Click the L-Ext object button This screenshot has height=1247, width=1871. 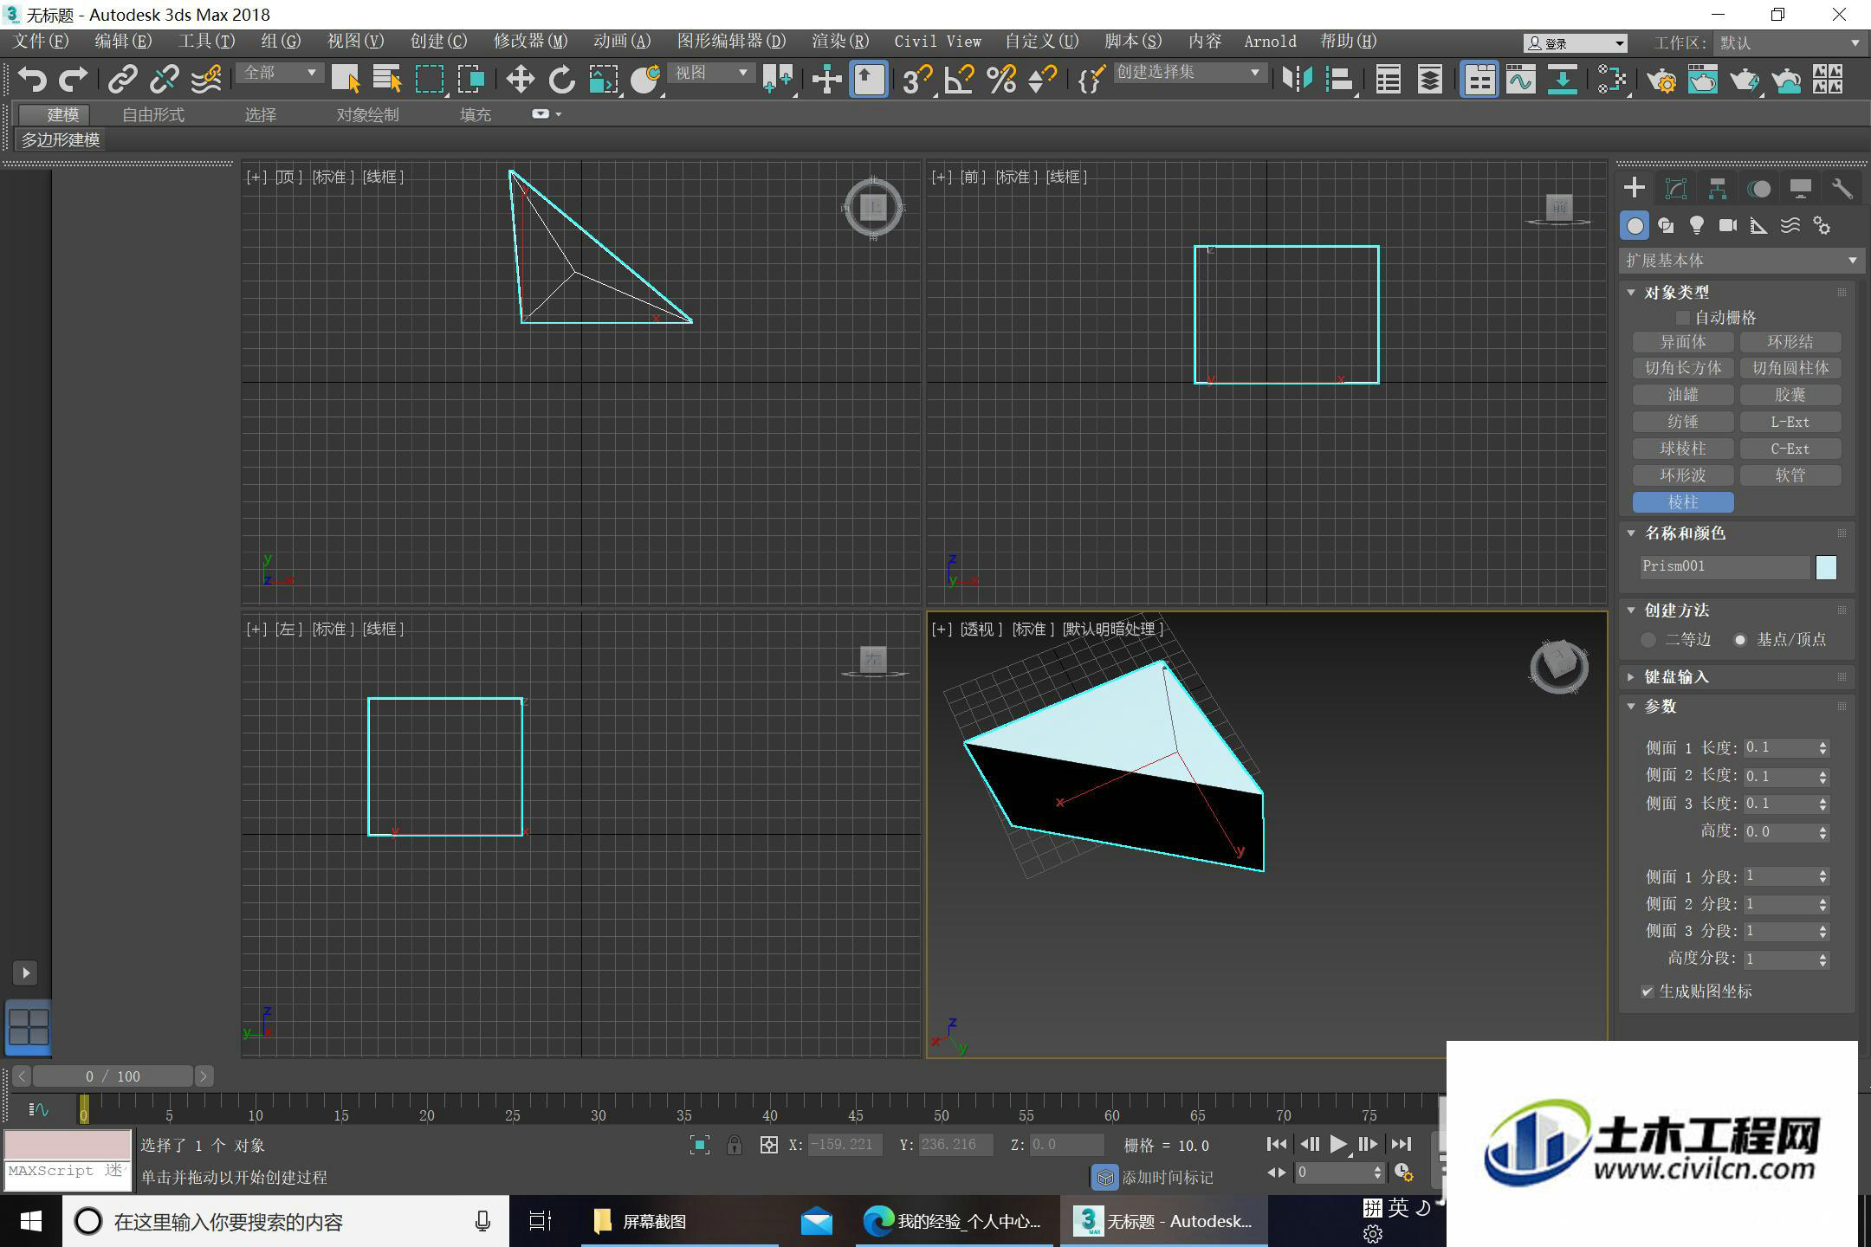(1790, 423)
